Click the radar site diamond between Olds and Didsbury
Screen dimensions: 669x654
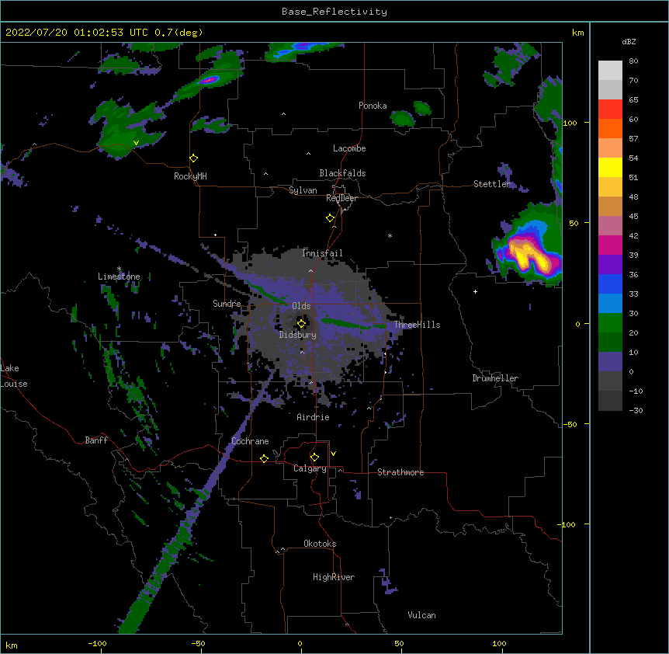pos(302,324)
